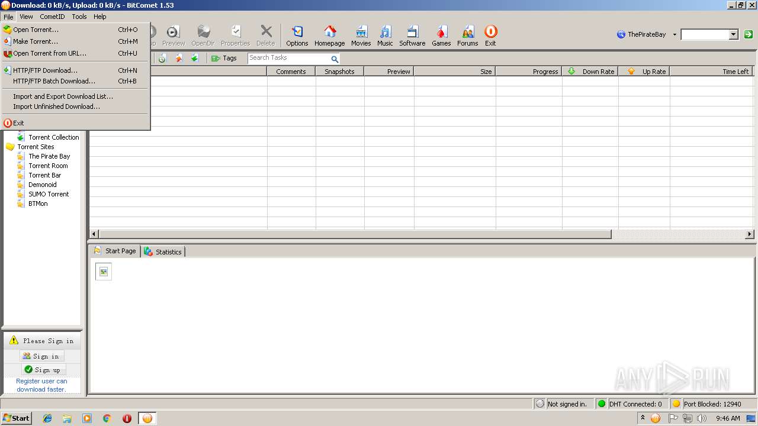Click the Preview toolbar icon
758x426 pixels.
tap(174, 35)
